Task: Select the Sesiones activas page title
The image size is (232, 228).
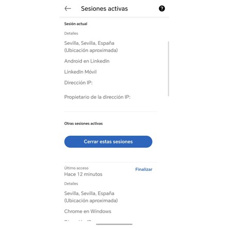Action: 104,9
